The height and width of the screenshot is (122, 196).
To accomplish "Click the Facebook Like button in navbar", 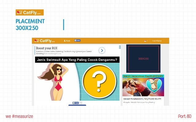I will (x=77, y=40).
